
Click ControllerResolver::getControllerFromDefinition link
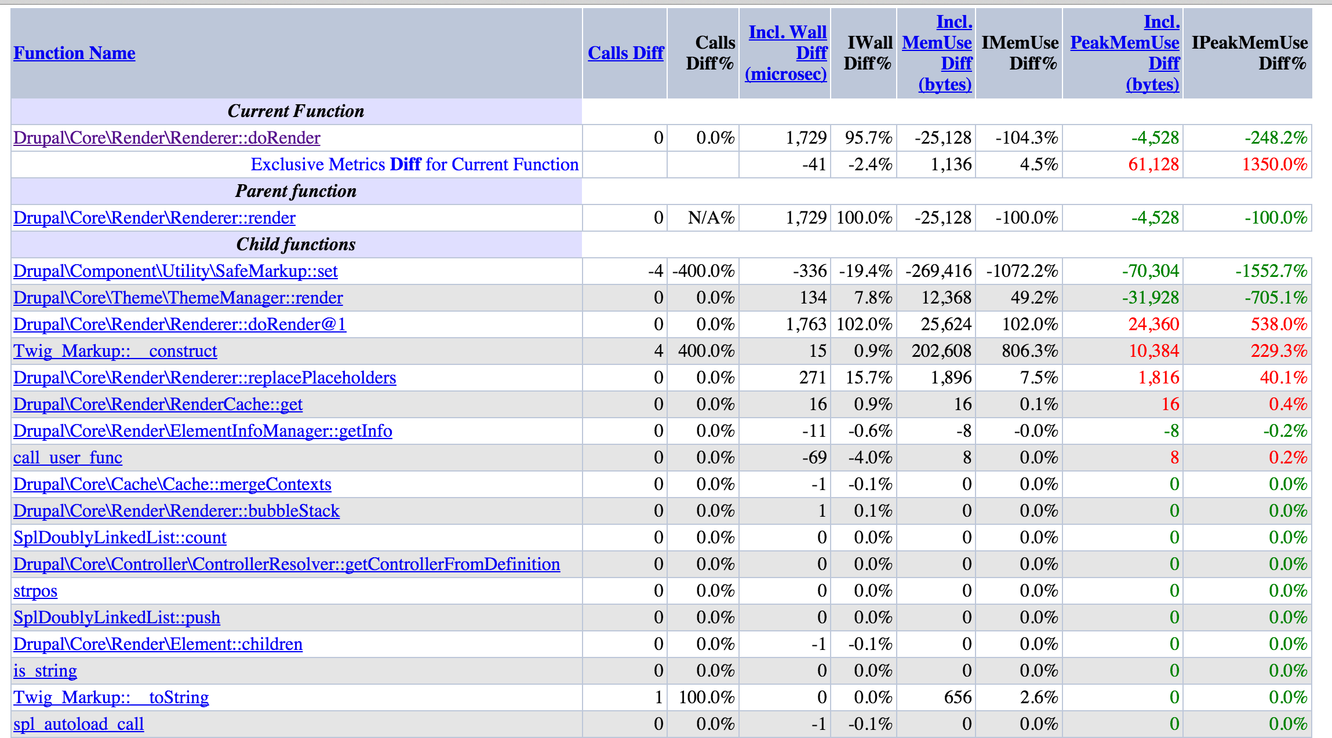(286, 564)
